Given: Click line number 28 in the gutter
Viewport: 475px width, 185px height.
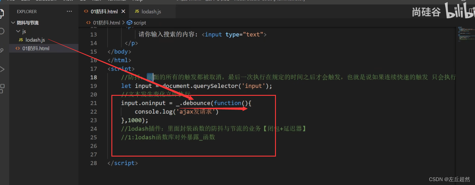Looking at the screenshot, I should click(94, 163).
